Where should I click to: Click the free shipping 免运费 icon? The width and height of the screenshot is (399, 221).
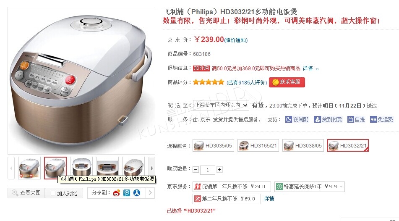pos(373,119)
